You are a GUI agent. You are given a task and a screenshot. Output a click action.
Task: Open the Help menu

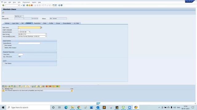pyautogui.click(x=39, y=2)
